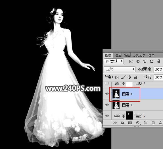Viewport: 163px width, 149px height.
Task: Open the 类型 layer filter dropdown
Action: click(114, 61)
